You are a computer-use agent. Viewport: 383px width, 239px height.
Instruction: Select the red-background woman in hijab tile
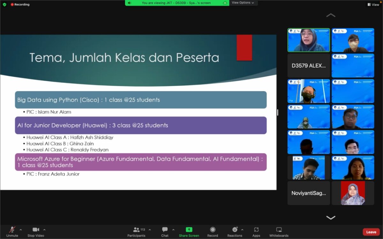(353, 193)
